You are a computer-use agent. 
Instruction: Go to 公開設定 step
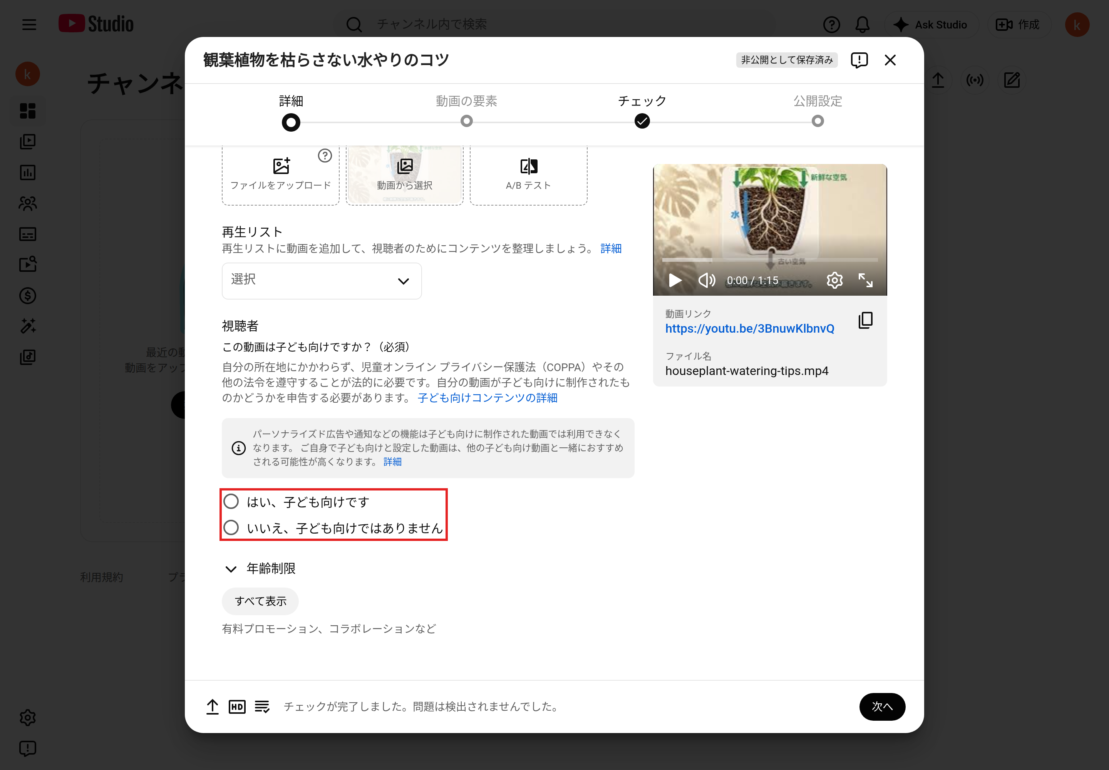point(818,111)
